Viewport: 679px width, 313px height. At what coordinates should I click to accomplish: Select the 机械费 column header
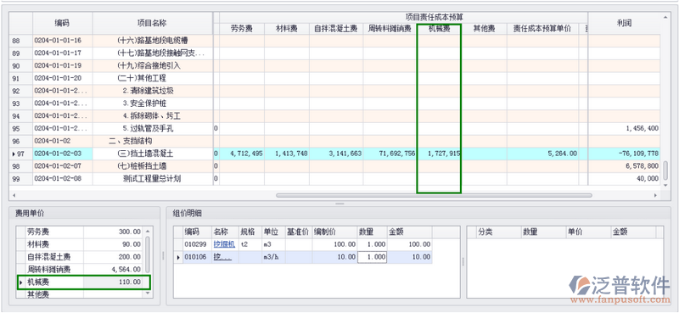coord(439,29)
